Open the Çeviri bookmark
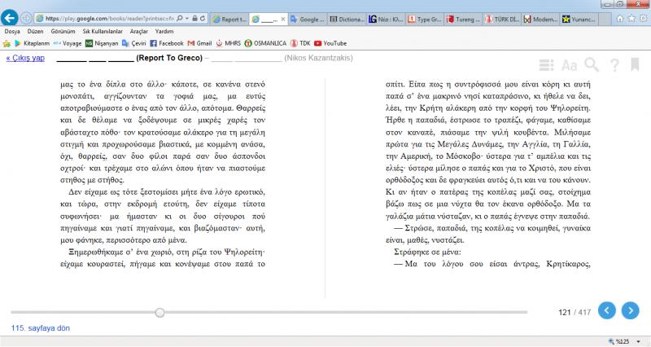 (133, 43)
